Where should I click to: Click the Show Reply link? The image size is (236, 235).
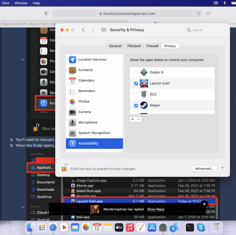(x=156, y=209)
